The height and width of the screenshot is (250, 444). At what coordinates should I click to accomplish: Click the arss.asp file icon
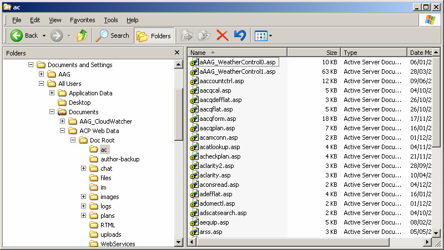[194, 232]
